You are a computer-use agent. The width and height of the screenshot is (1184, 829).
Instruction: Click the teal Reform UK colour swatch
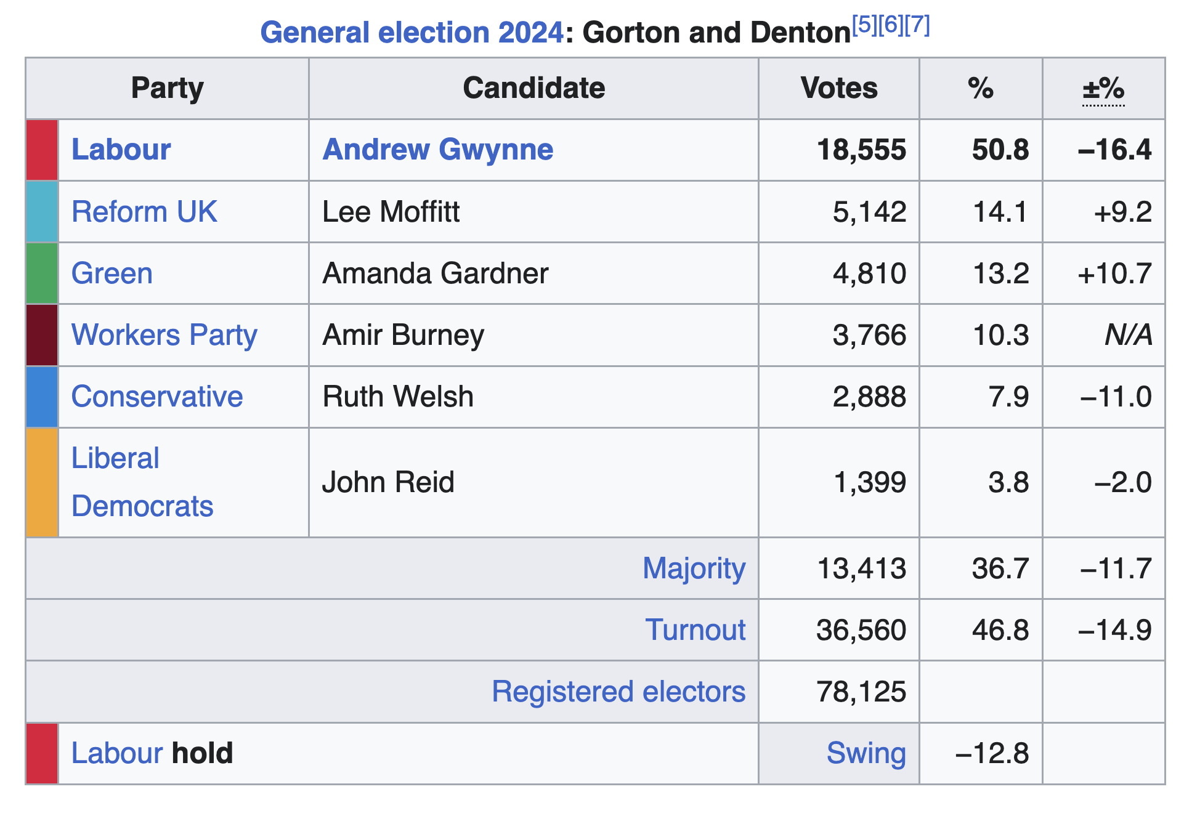[42, 212]
